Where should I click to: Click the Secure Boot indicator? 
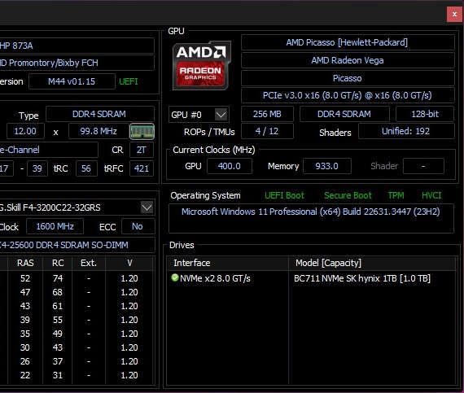pyautogui.click(x=348, y=195)
